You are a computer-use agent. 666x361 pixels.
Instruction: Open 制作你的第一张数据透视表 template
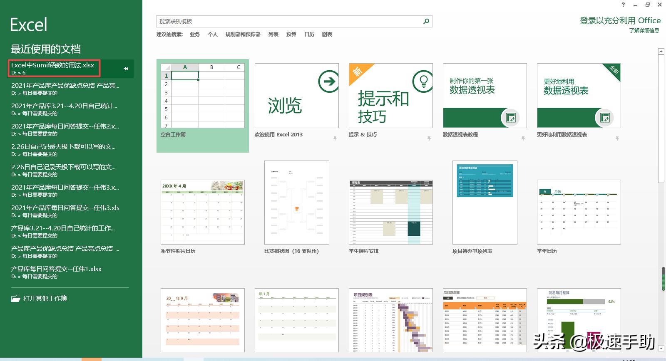pos(485,96)
